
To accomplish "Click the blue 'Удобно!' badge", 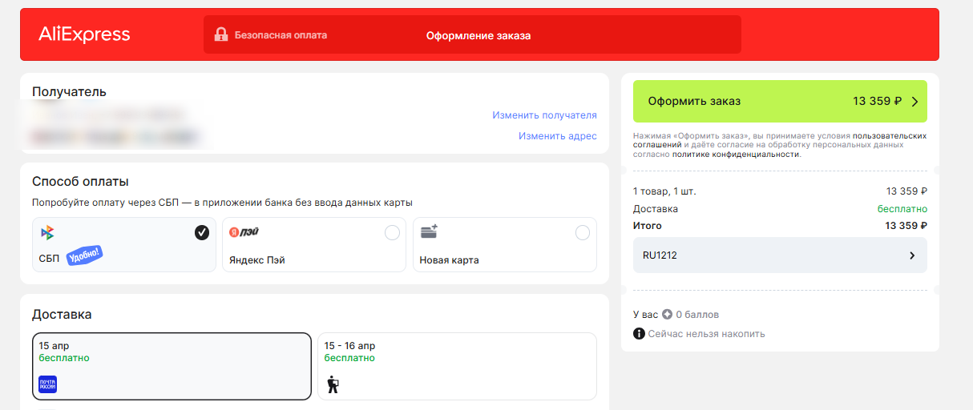I will click(85, 256).
